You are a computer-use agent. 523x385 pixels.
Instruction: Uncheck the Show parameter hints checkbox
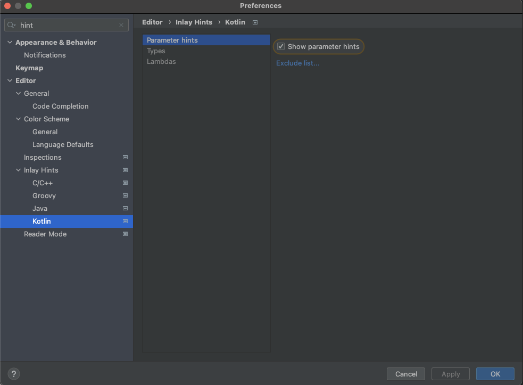(x=281, y=46)
